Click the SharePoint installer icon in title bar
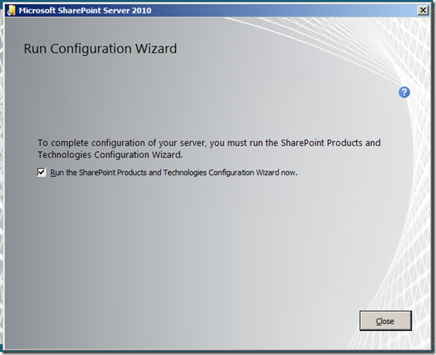The width and height of the screenshot is (436, 355). pos(12,10)
